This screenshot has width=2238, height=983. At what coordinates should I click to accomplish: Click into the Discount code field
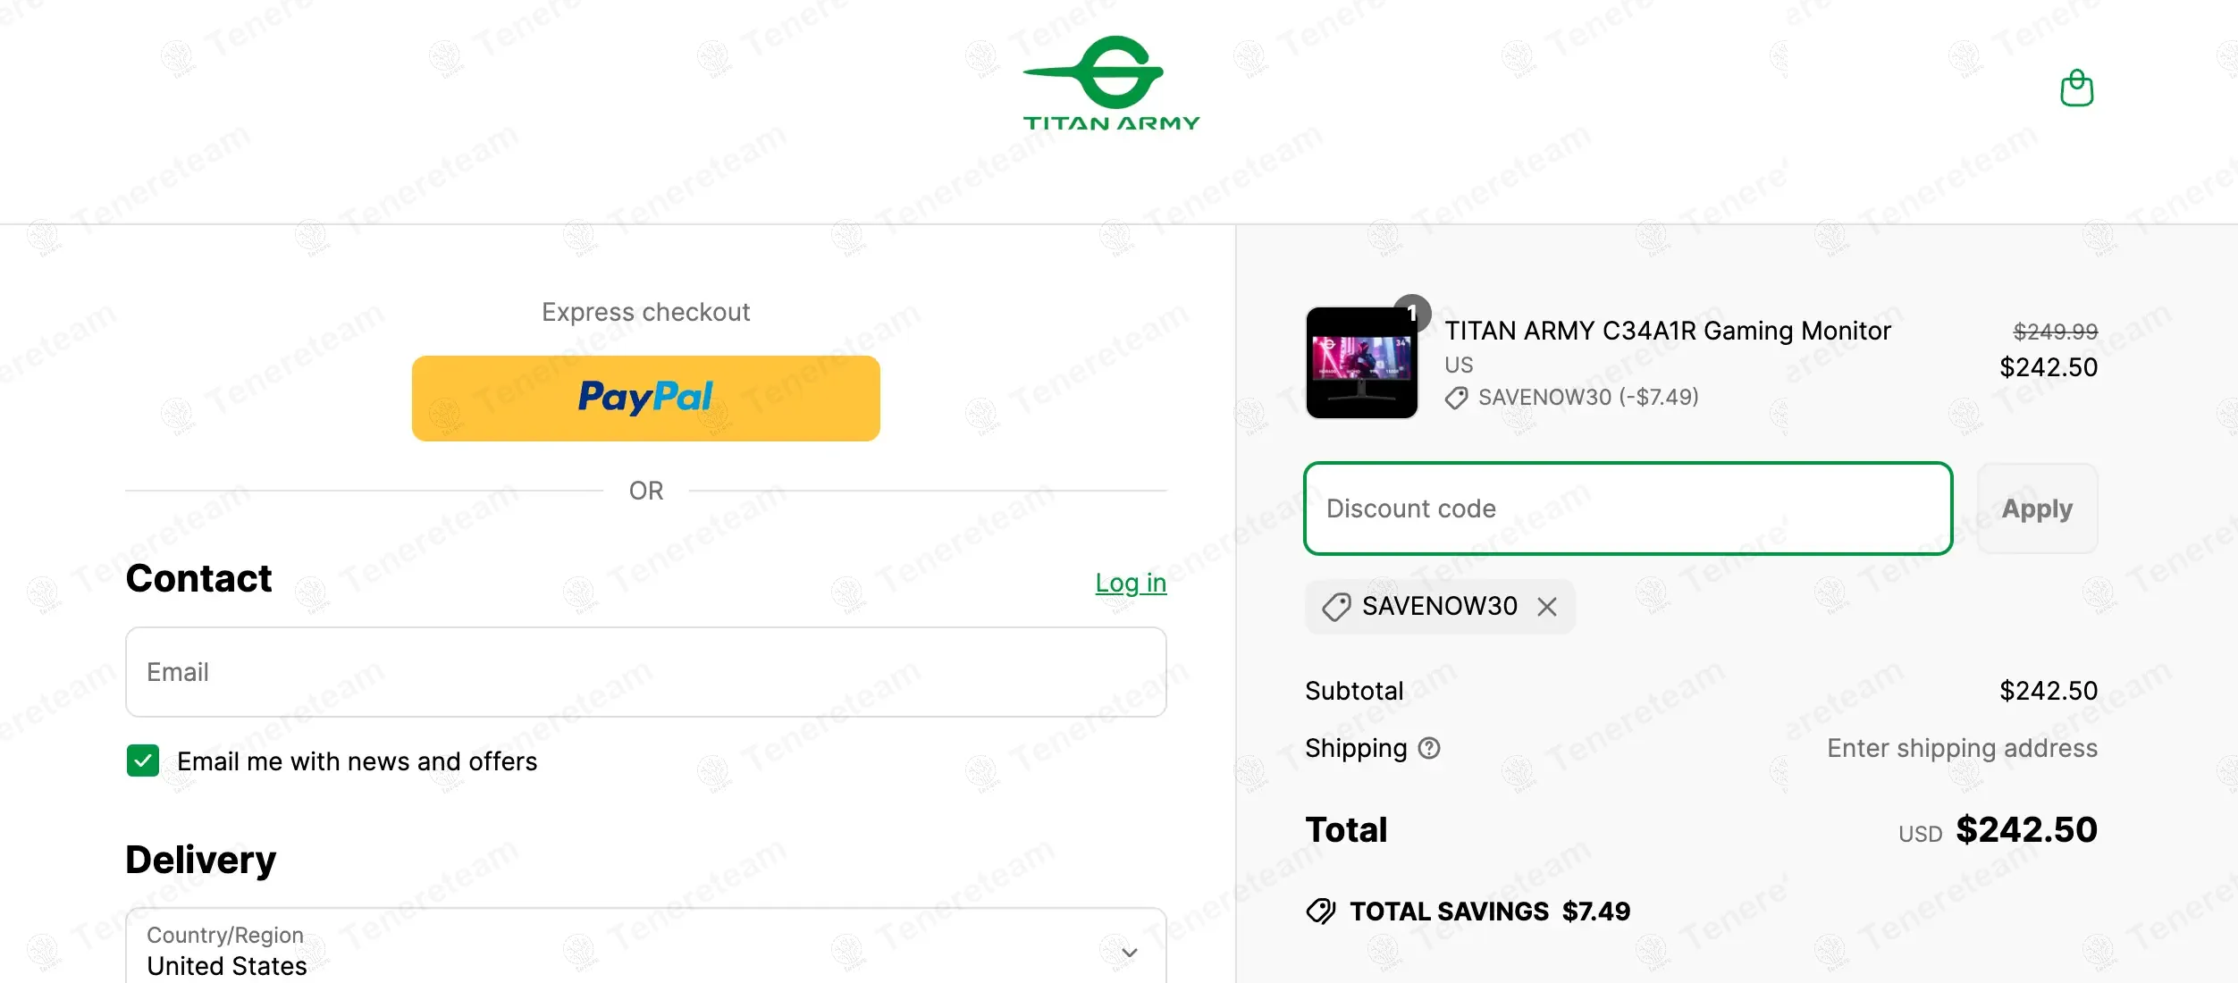[x=1627, y=508]
